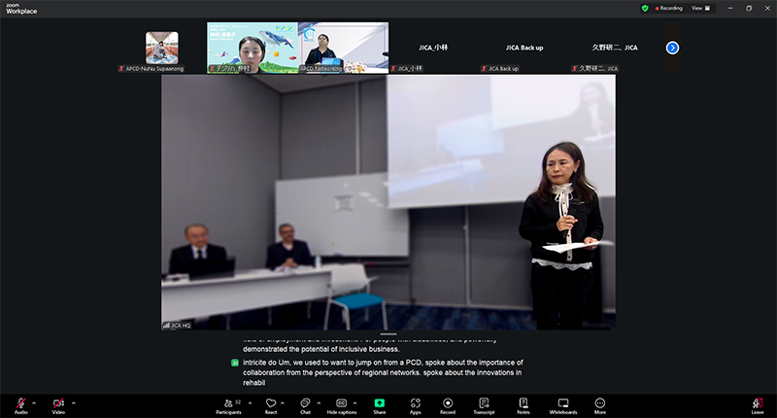Viewport: 777px width, 418px height.
Task: Expand the arrow next to React
Action: click(283, 402)
